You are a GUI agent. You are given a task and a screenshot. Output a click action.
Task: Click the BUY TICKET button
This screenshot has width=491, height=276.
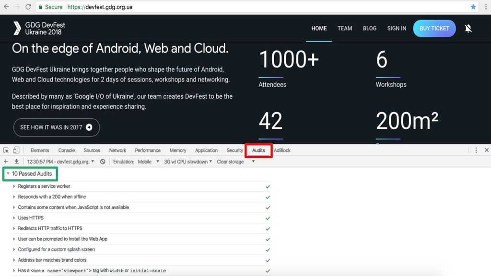434,28
